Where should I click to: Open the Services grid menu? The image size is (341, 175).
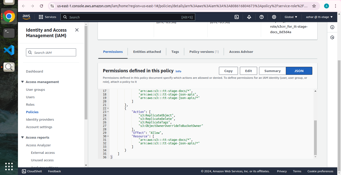pyautogui.click(x=47, y=17)
